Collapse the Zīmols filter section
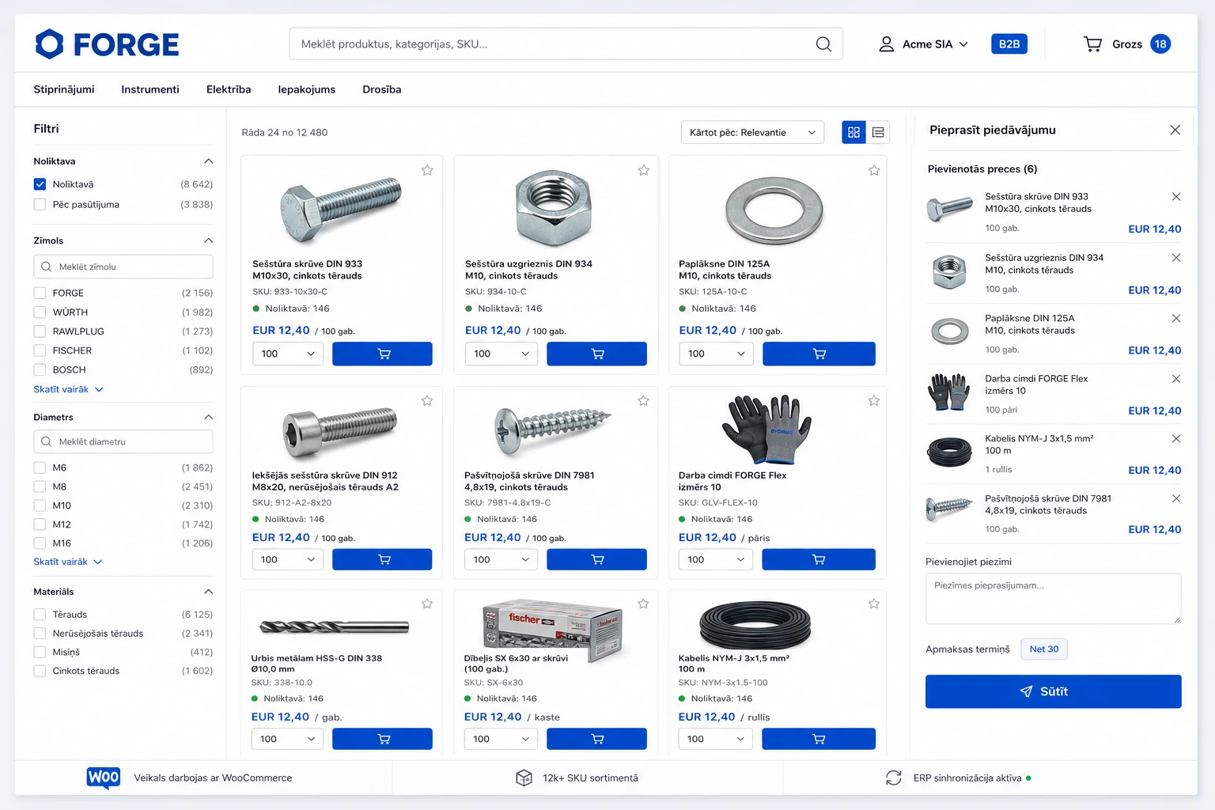The width and height of the screenshot is (1215, 810). tap(209, 240)
